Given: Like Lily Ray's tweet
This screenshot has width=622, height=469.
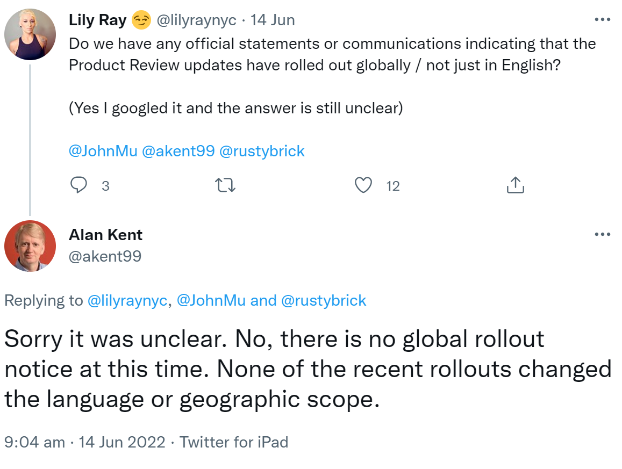Looking at the screenshot, I should [x=363, y=185].
